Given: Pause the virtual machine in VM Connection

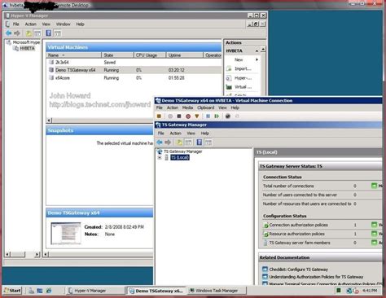Looking at the screenshot, I should pyautogui.click(x=208, y=116).
